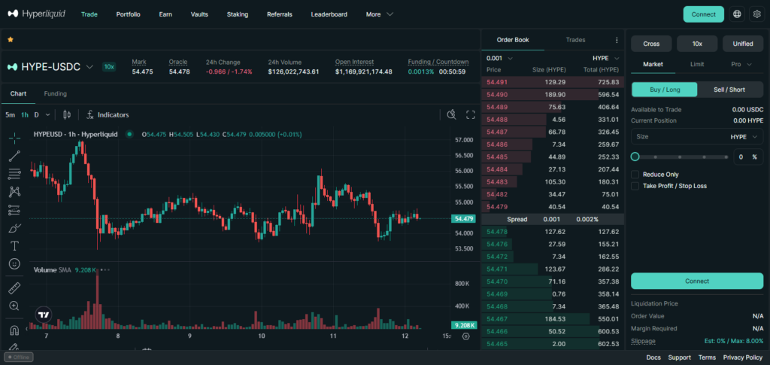Open the Support link
Screen dimensions: 770x365
point(679,357)
